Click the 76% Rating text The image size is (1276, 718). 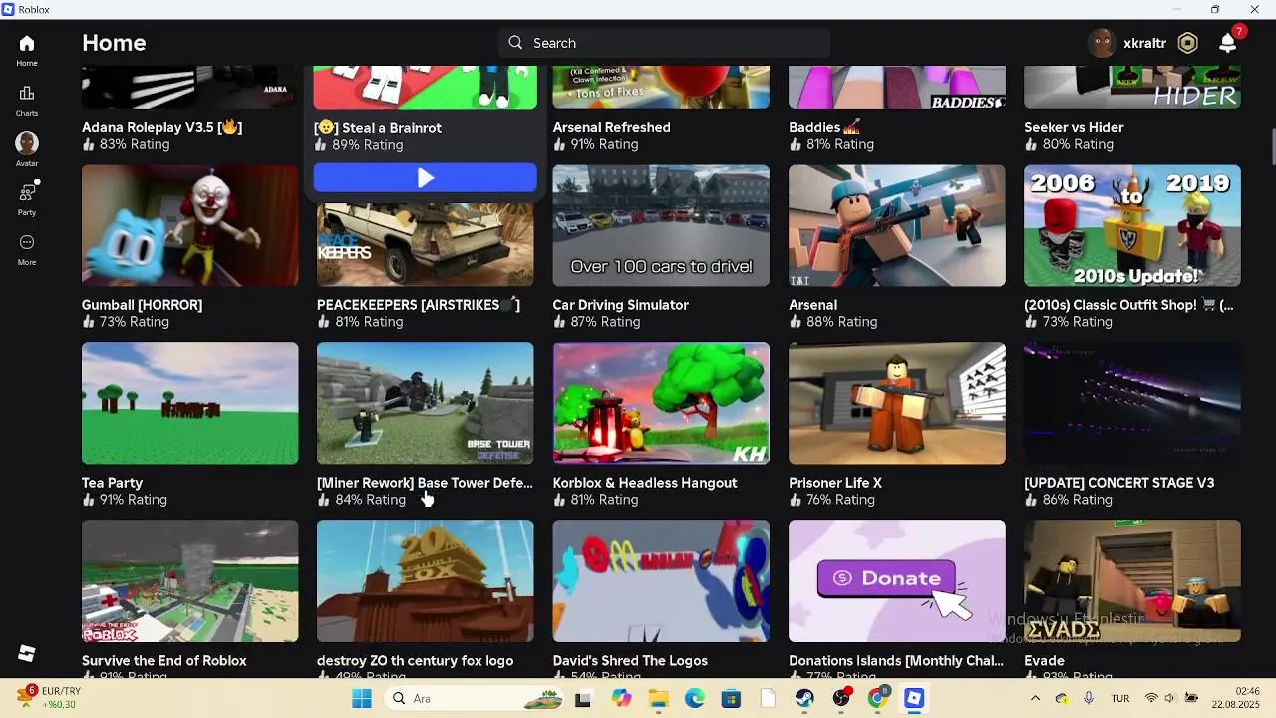pos(840,500)
